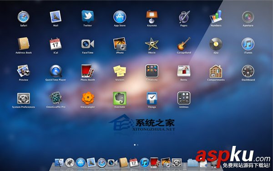Open the Dashboard app icon
This screenshot has height=171, width=273.
248,71
